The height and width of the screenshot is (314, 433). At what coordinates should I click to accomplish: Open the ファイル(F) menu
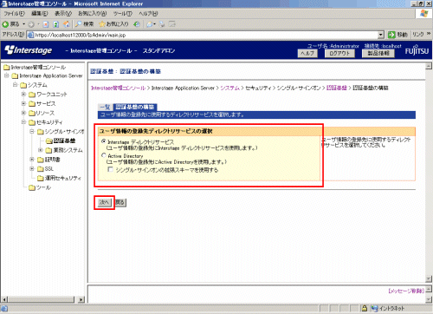click(14, 14)
